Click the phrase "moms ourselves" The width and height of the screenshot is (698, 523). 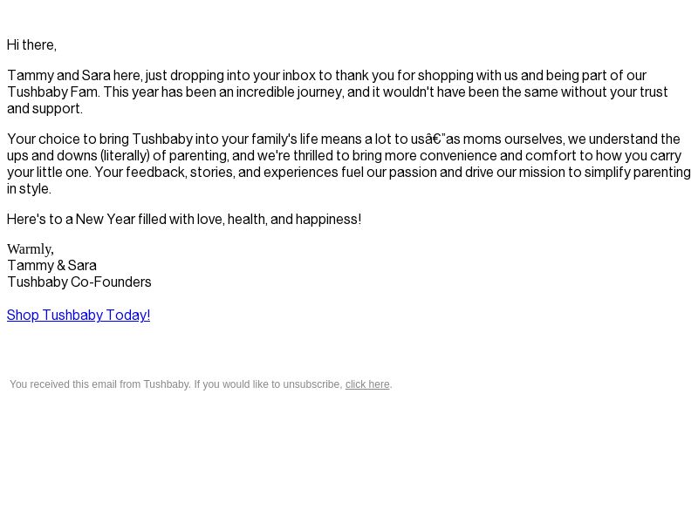click(514, 139)
